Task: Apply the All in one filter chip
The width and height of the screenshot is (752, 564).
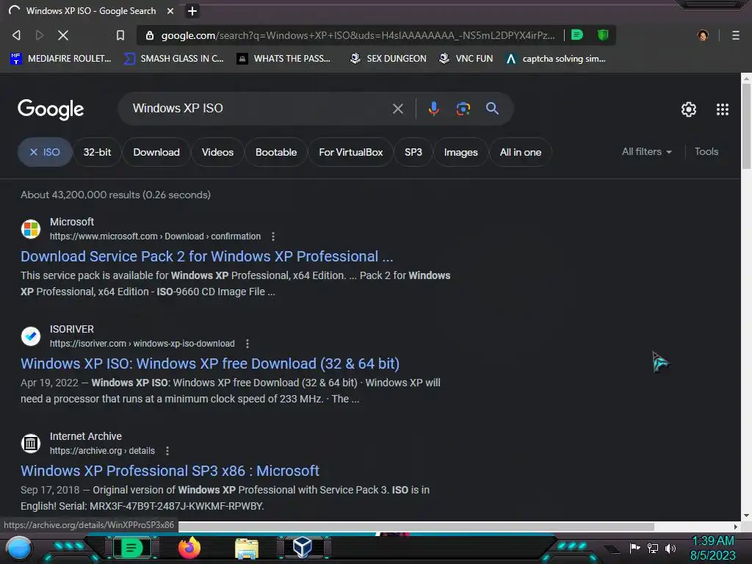Action: point(521,152)
